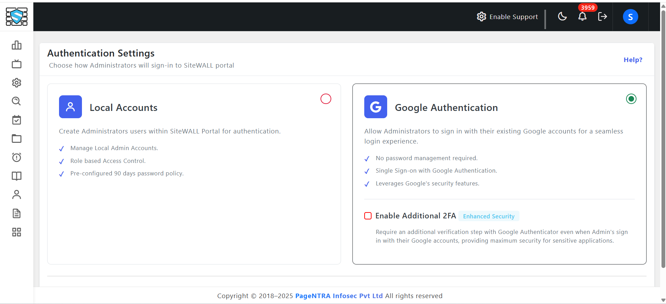Click the Google Authentication heading
This screenshot has height=304, width=666.
(x=447, y=108)
